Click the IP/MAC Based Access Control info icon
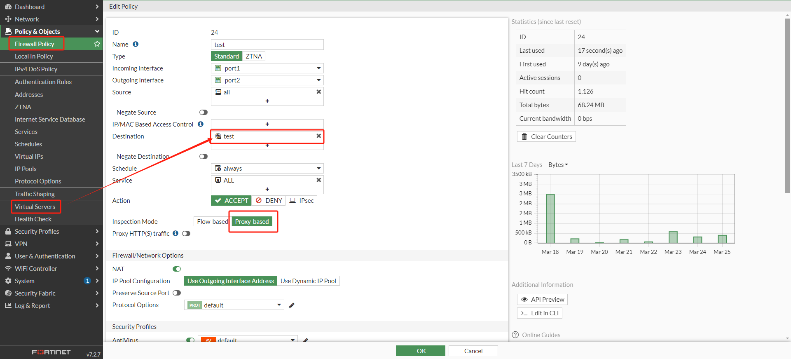Screen dimensions: 791x359 (x=201, y=124)
